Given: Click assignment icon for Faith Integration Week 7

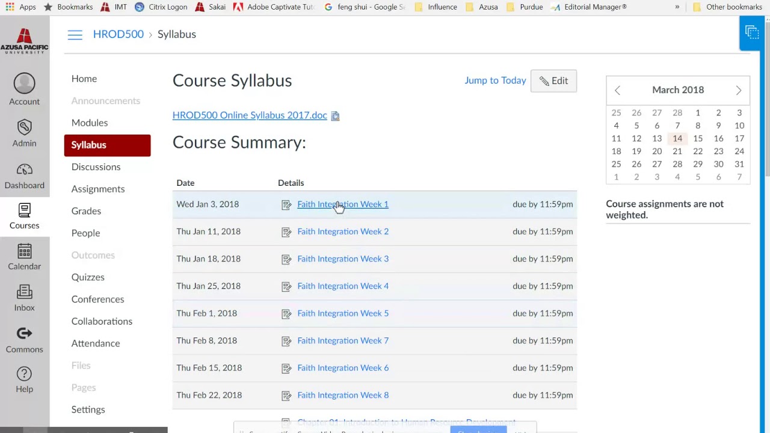Looking at the screenshot, I should point(286,341).
